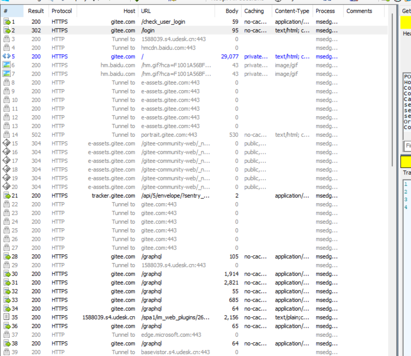Select the text/plain content type in session 35

(x=292, y=317)
